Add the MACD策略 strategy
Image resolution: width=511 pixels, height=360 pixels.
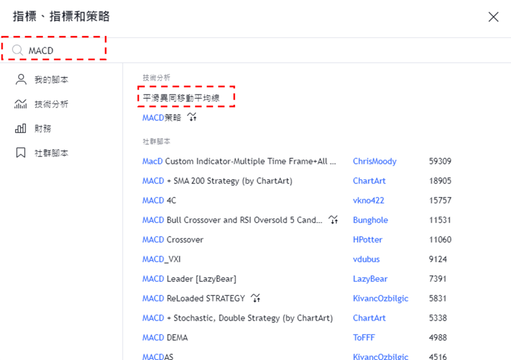point(161,117)
